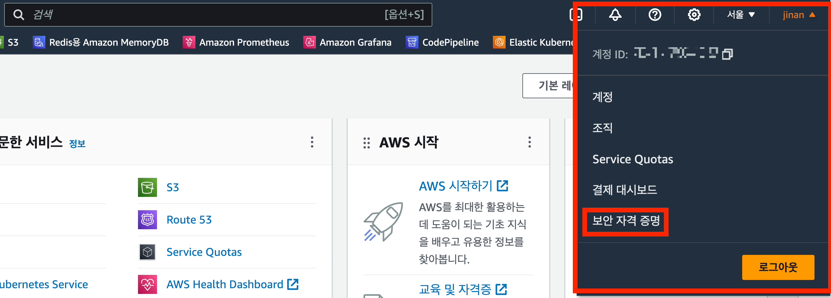Screen dimensions: 831x298
Task: Select Service Quotas in account menu
Action: pyautogui.click(x=632, y=159)
